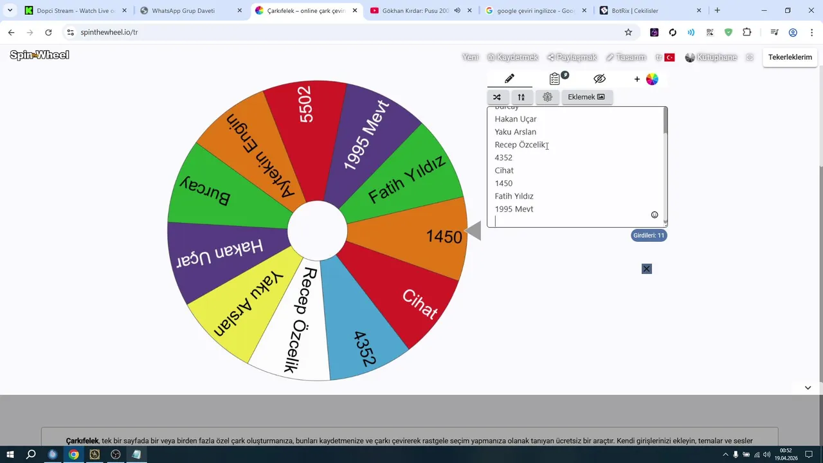The height and width of the screenshot is (463, 823).
Task: Switch to the WhatsApp Grup Daveti tab
Action: point(191,10)
